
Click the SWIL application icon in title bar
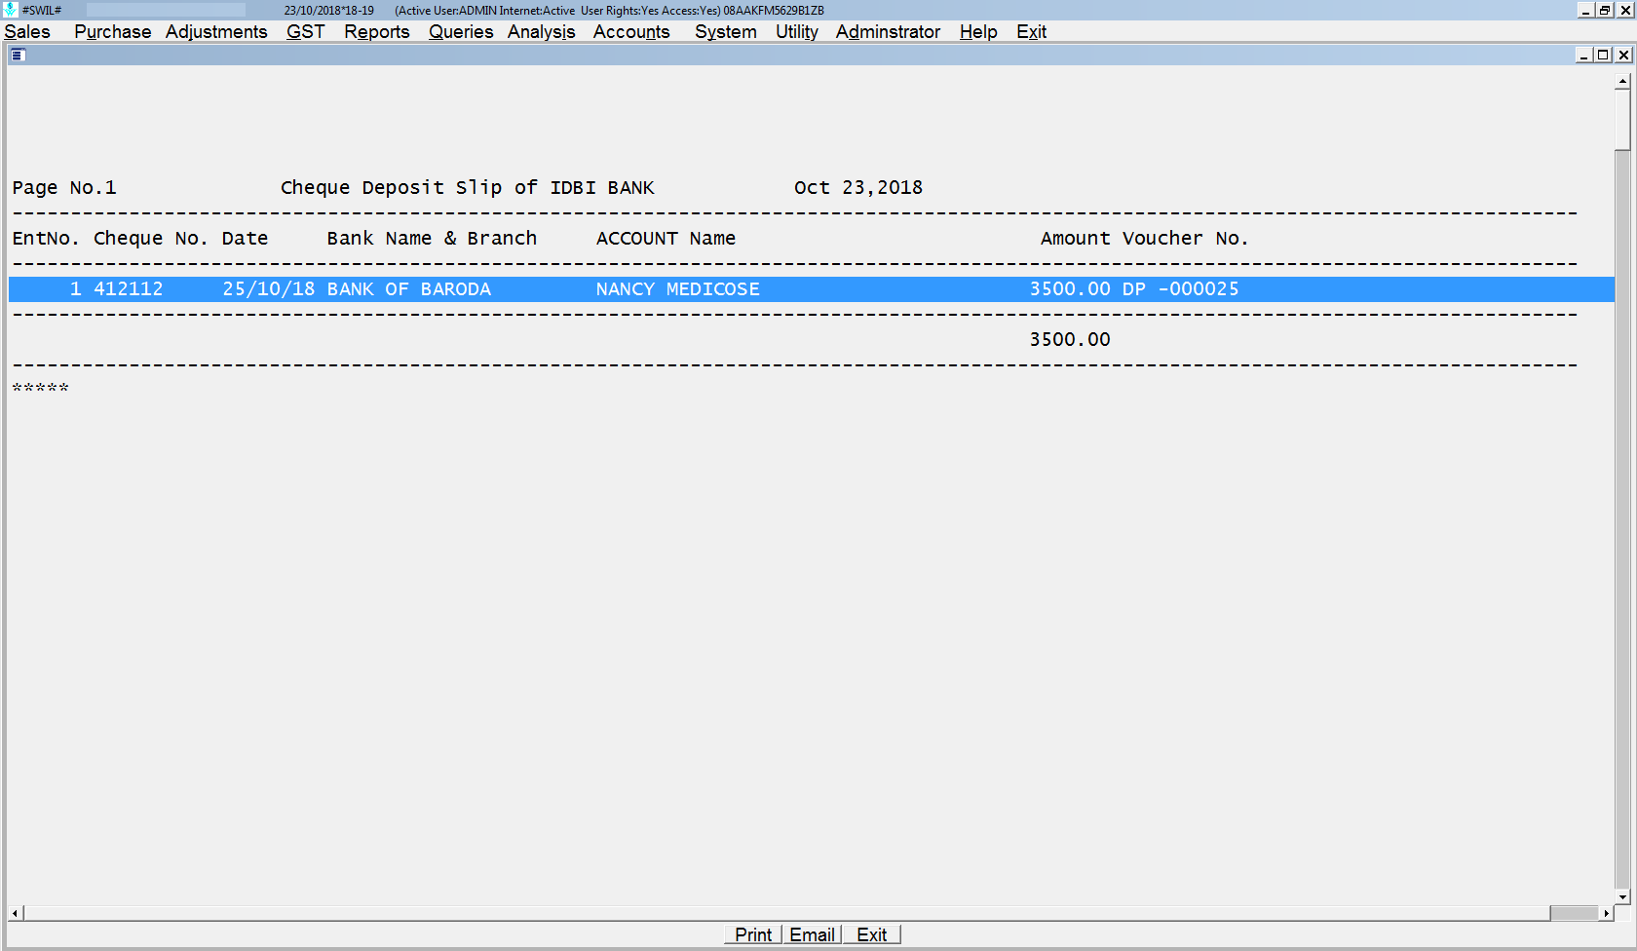[11, 10]
